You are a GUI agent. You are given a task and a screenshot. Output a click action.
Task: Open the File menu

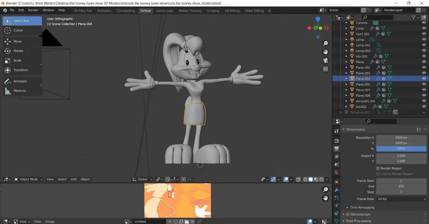tap(12, 10)
